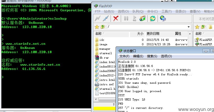Screen dimensions: 214x112
Task: Minimize the status window
Action: (x=206, y=51)
